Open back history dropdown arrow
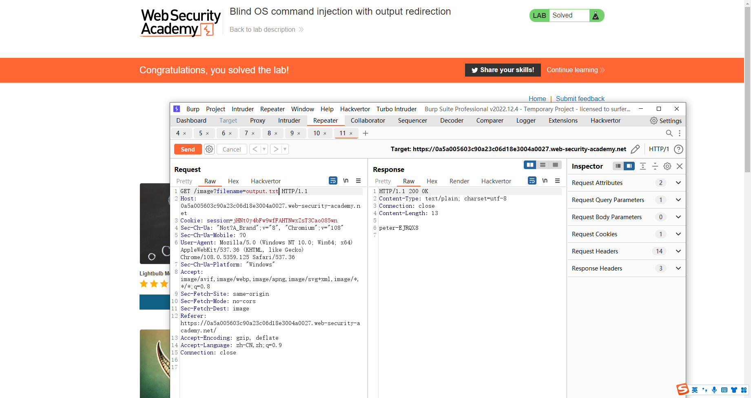 [x=264, y=149]
